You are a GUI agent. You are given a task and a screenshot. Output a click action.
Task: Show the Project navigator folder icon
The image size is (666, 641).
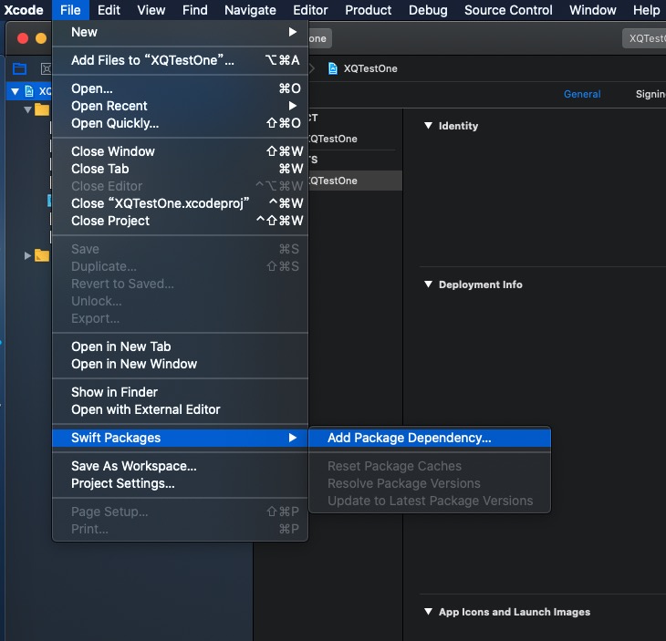(19, 68)
